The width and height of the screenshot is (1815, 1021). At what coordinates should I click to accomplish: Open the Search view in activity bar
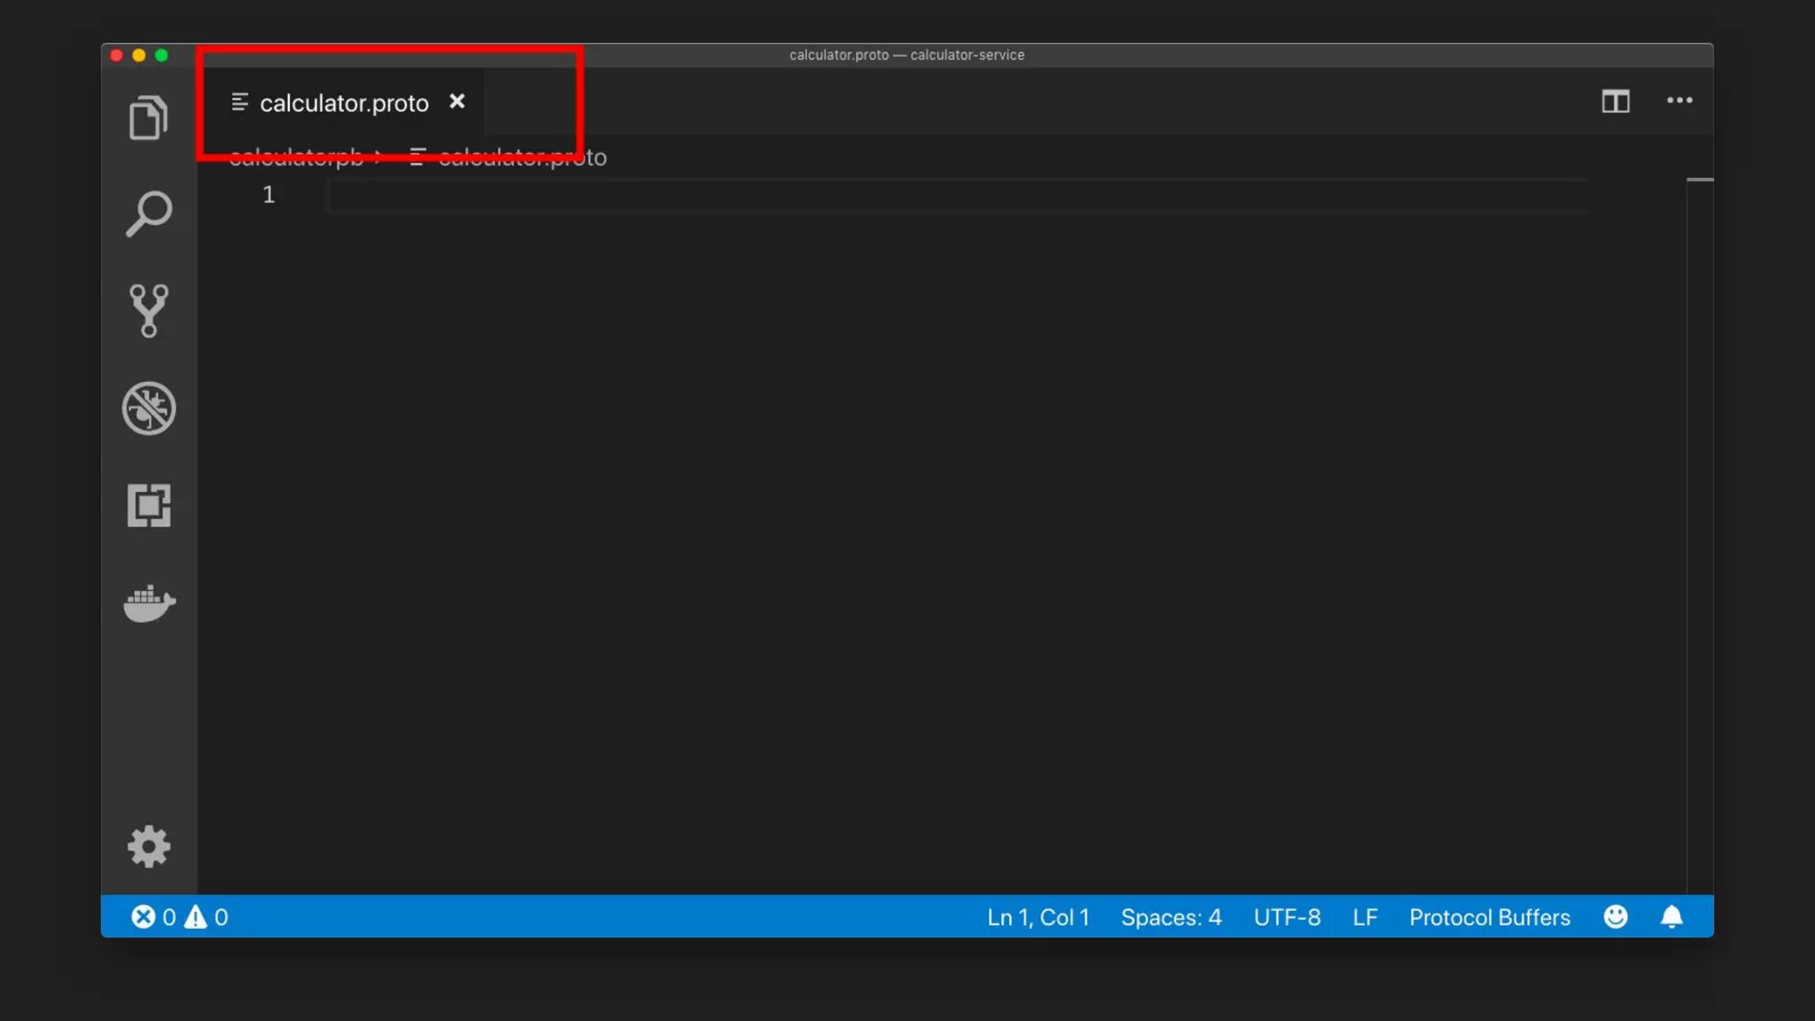point(148,214)
